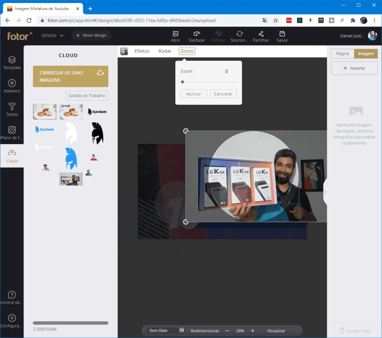Select the Textos text tool

(x=12, y=109)
